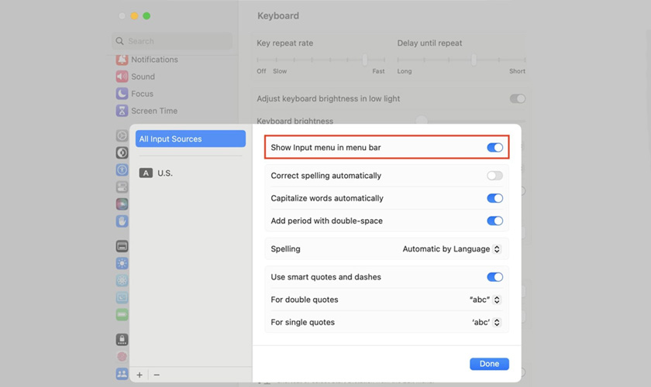Open the Screen Saver icon

pos(122,297)
